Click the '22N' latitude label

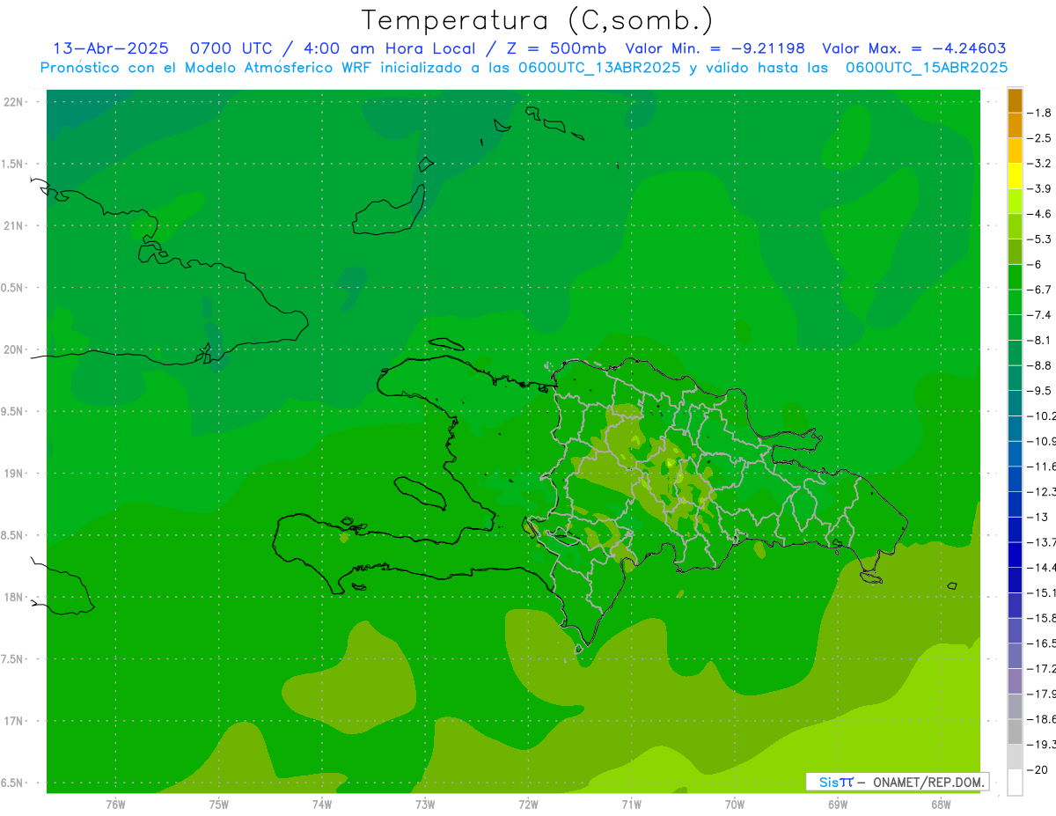(x=14, y=102)
